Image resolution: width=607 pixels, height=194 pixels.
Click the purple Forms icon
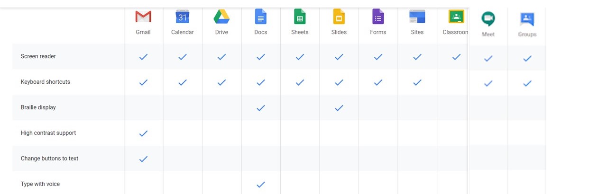click(378, 17)
